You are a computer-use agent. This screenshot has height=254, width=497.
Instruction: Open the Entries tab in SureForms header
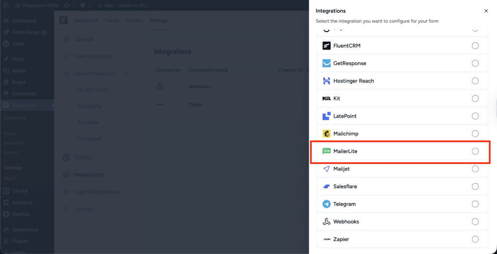click(134, 20)
